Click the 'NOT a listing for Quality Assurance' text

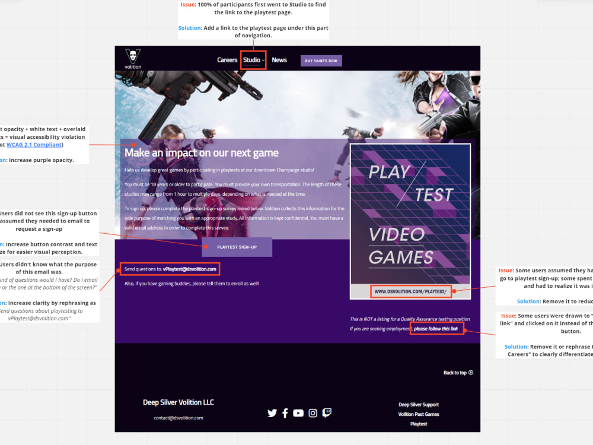tap(410, 319)
